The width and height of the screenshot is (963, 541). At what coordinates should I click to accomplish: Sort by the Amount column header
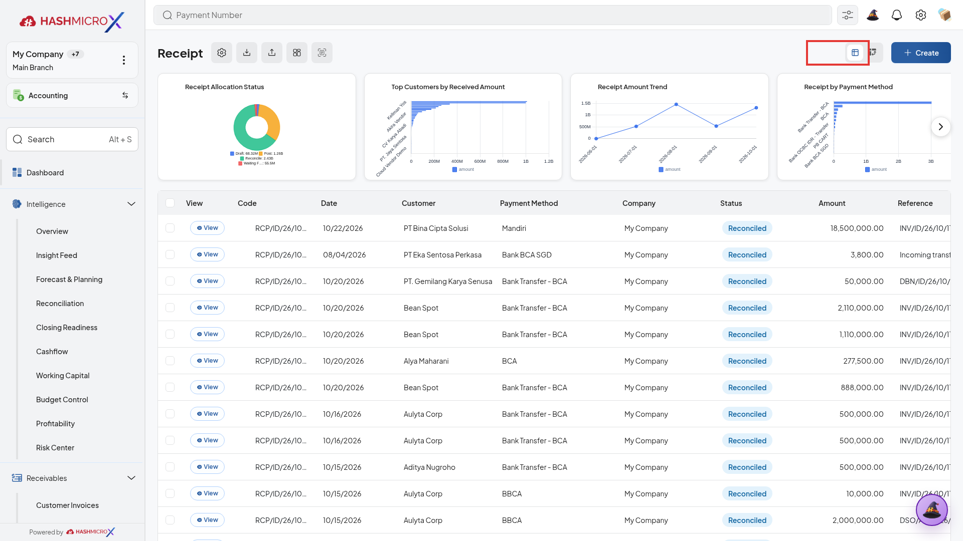832,203
